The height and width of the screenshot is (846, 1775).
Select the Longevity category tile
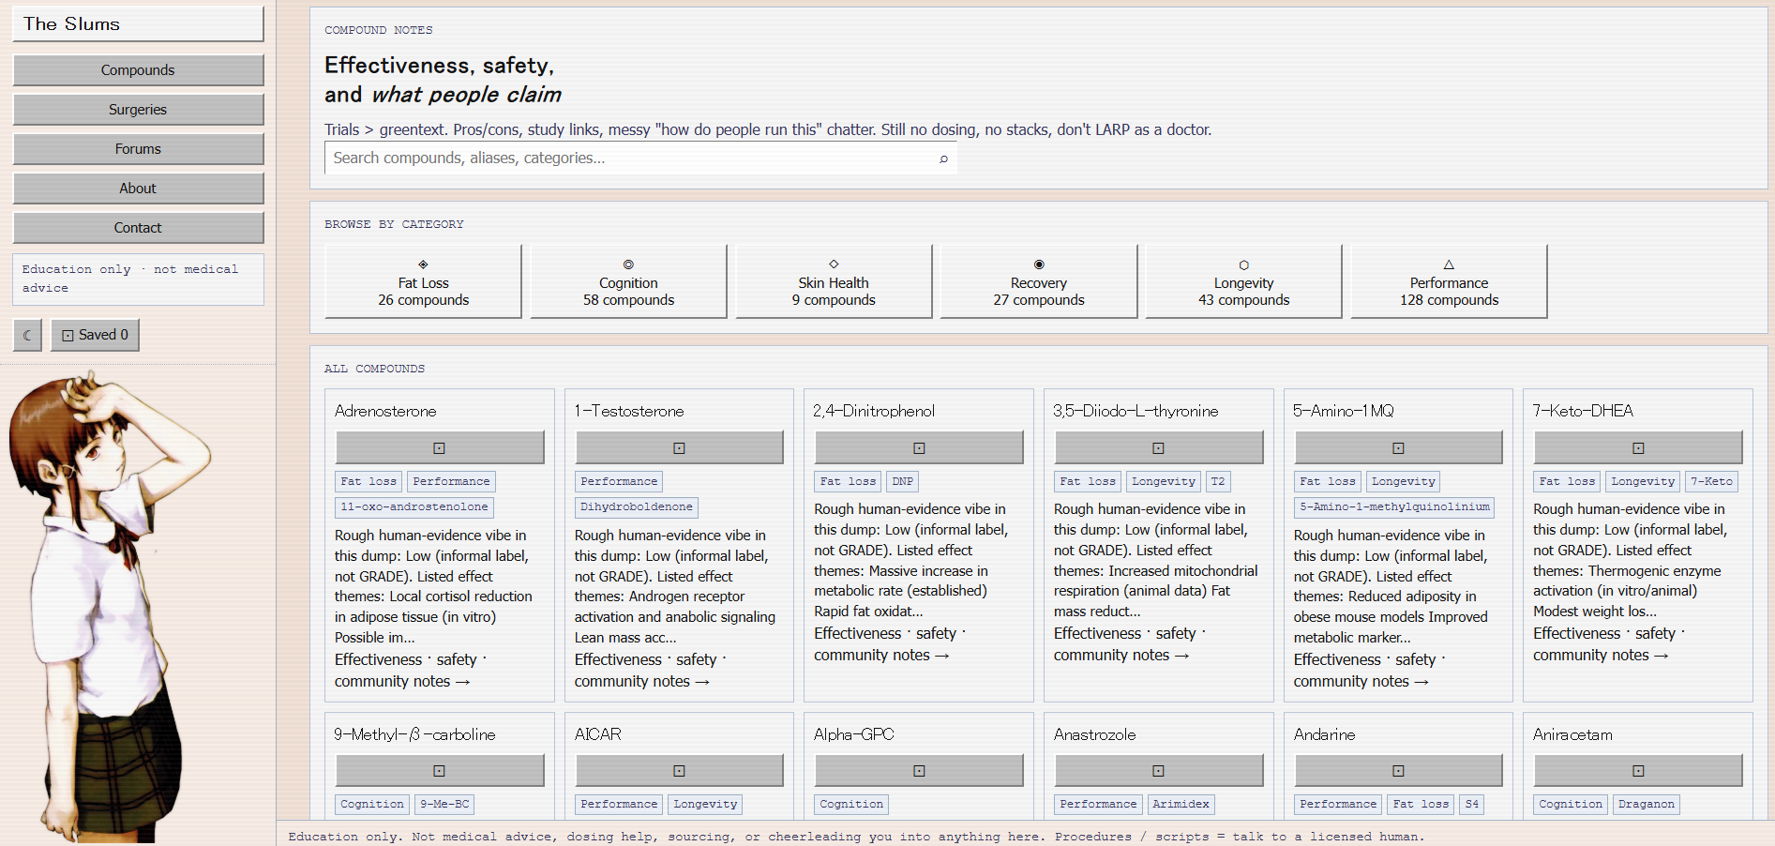click(1243, 281)
